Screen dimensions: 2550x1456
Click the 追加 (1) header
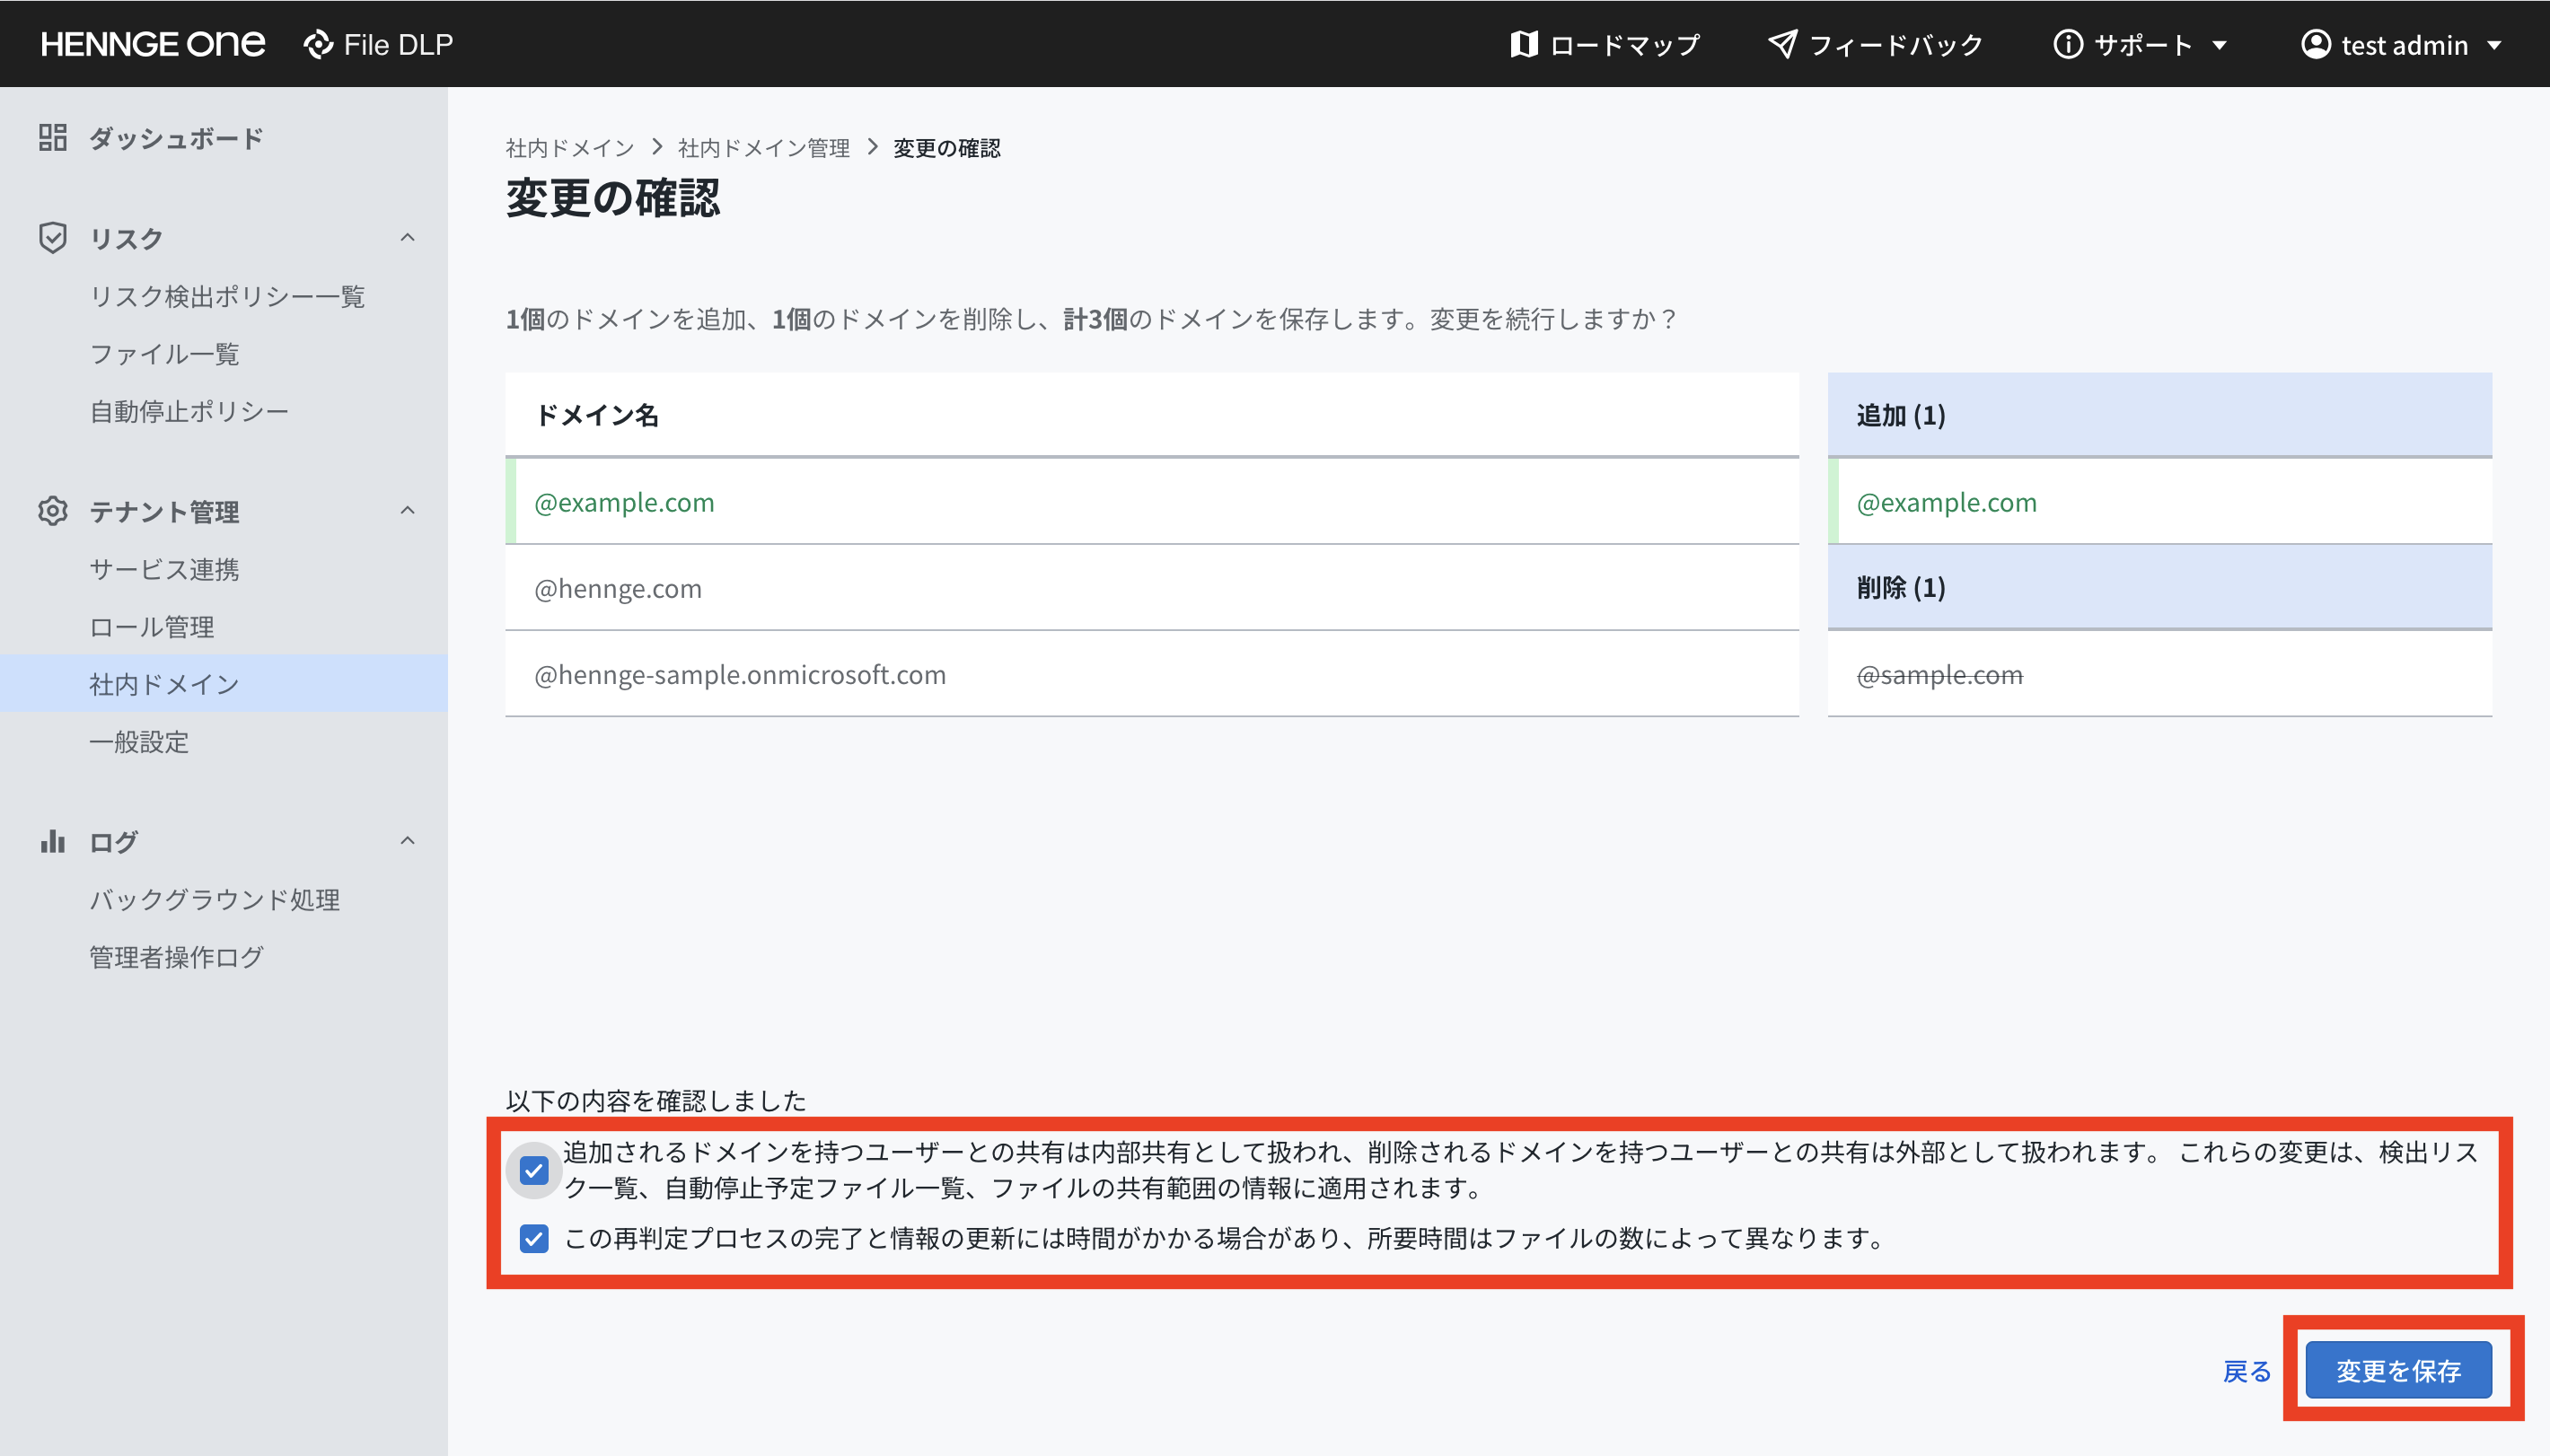[x=2159, y=415]
